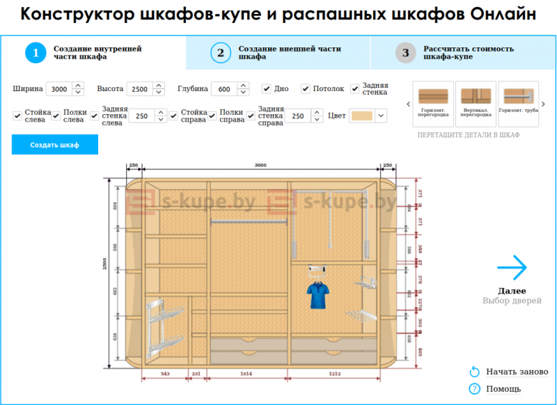The image size is (557, 405).
Task: Select the upper wire shelf on right
Action: (366, 283)
